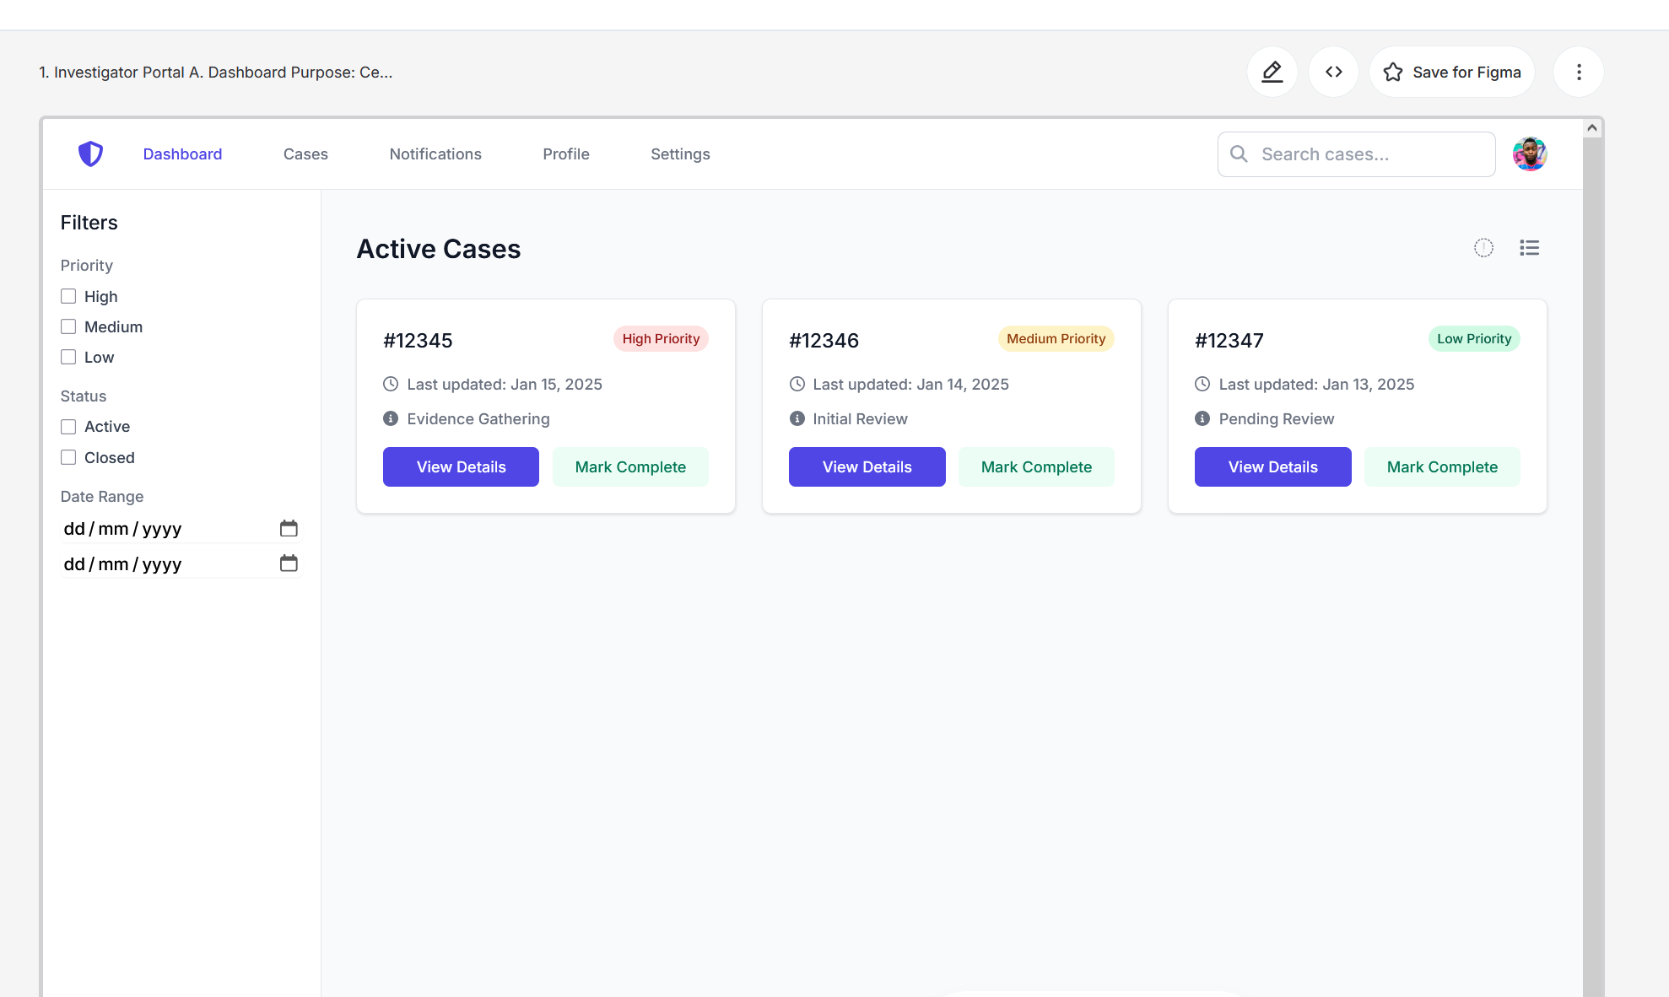Click the first dd/mm/yyyy date input

pos(181,528)
